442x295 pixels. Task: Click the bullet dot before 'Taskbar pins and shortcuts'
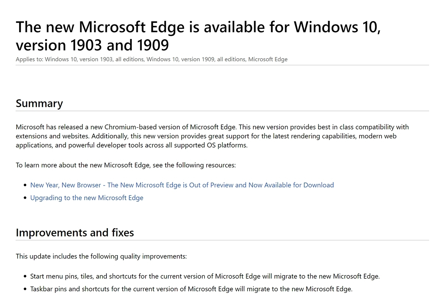pos(25,289)
